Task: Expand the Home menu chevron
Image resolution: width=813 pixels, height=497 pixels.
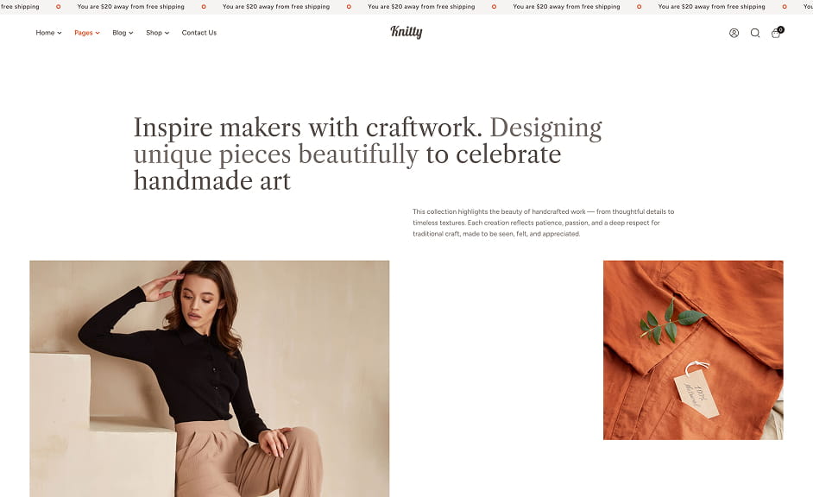Action: (x=59, y=33)
